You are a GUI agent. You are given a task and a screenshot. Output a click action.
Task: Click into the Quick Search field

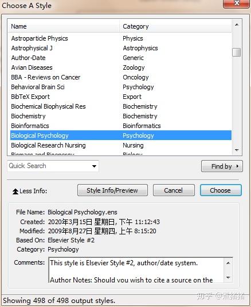coord(49,166)
